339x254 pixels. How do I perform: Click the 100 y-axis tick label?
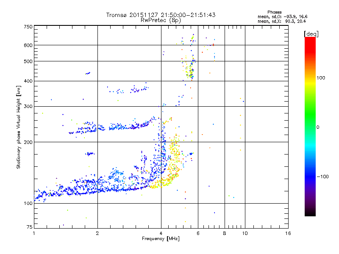28,203
